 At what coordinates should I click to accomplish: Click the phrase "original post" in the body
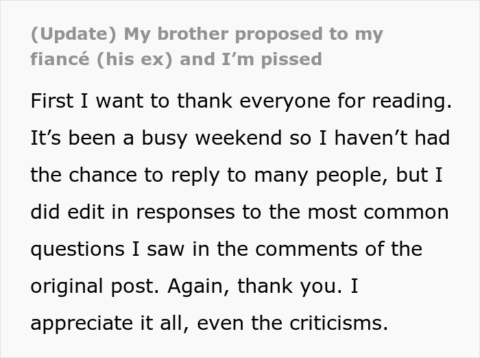coord(90,285)
